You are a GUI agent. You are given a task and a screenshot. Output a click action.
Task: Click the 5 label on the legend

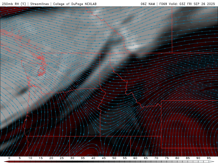20,158
